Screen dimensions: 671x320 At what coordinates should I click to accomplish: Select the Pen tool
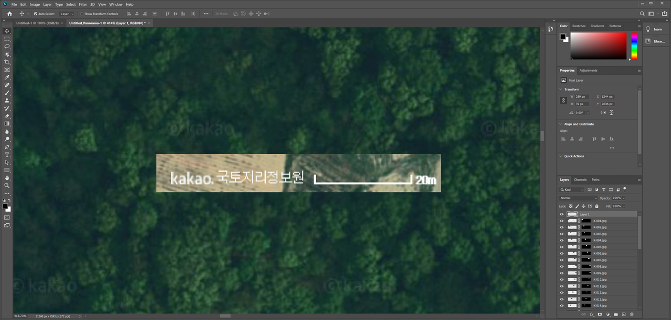[x=7, y=147]
